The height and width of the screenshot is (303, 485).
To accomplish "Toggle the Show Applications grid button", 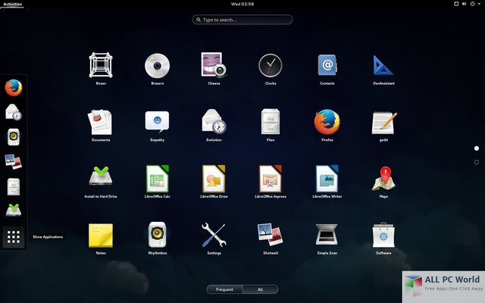I will (14, 237).
